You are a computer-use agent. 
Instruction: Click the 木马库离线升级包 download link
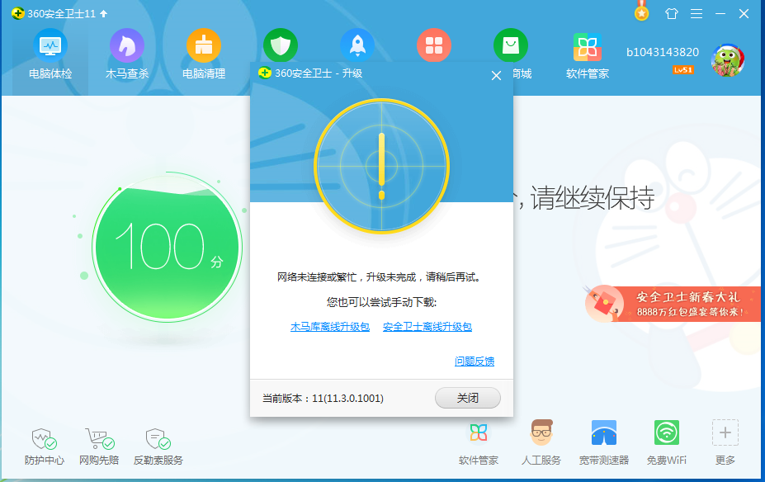tap(330, 327)
